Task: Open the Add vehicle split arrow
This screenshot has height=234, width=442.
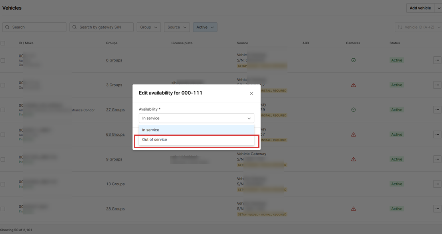Action: [439, 8]
